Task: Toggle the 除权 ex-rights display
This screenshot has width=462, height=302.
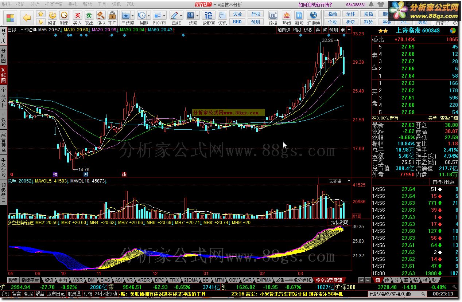Action: pos(308,30)
